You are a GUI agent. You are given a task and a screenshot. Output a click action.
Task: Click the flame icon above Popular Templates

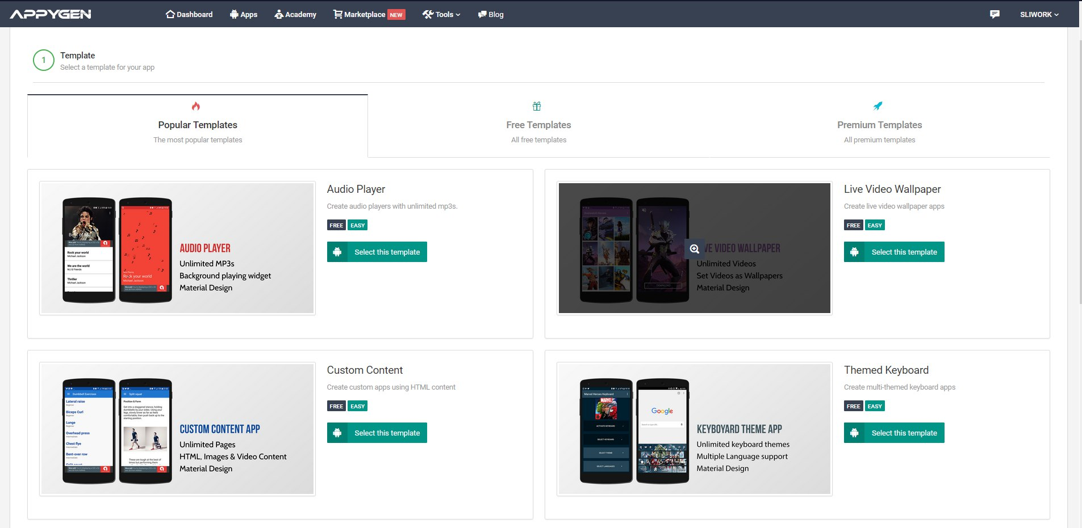coord(196,106)
